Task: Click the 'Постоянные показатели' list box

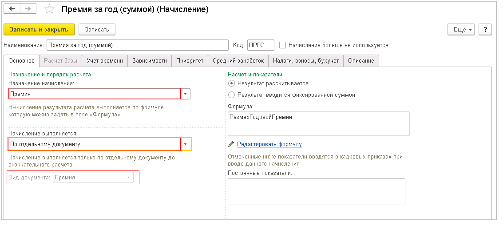Action: 316,191
